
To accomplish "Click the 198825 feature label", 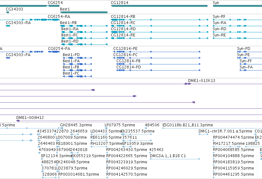I will click(x=253, y=144).
